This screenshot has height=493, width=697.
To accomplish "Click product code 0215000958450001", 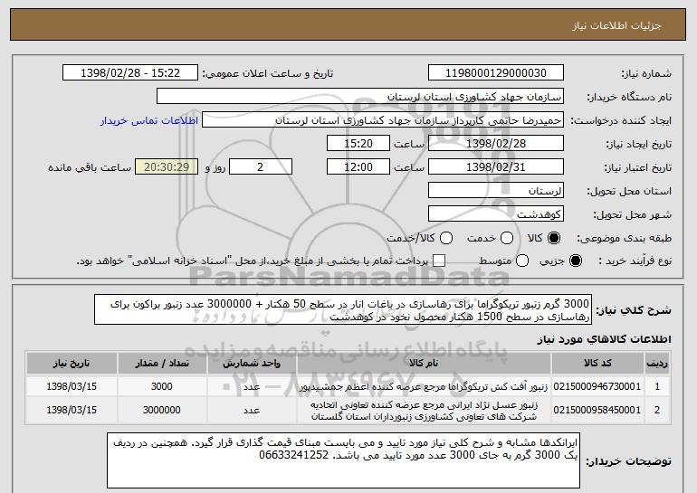I will click(597, 410).
